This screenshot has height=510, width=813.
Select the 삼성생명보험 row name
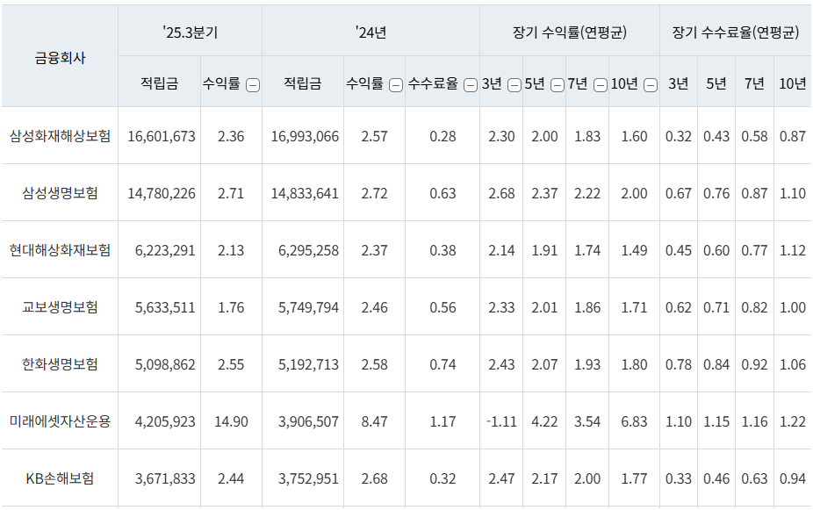[61, 193]
